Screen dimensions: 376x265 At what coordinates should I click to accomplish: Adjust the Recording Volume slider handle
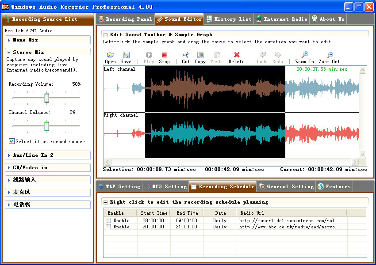47,98
